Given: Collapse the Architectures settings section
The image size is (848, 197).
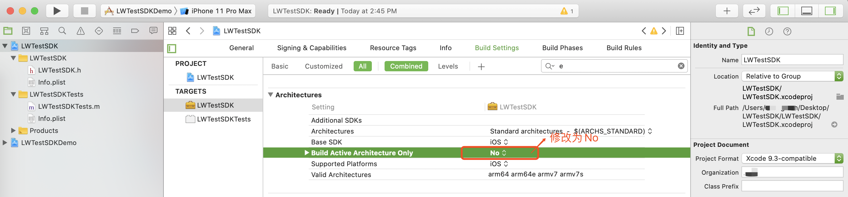Looking at the screenshot, I should click(x=271, y=95).
